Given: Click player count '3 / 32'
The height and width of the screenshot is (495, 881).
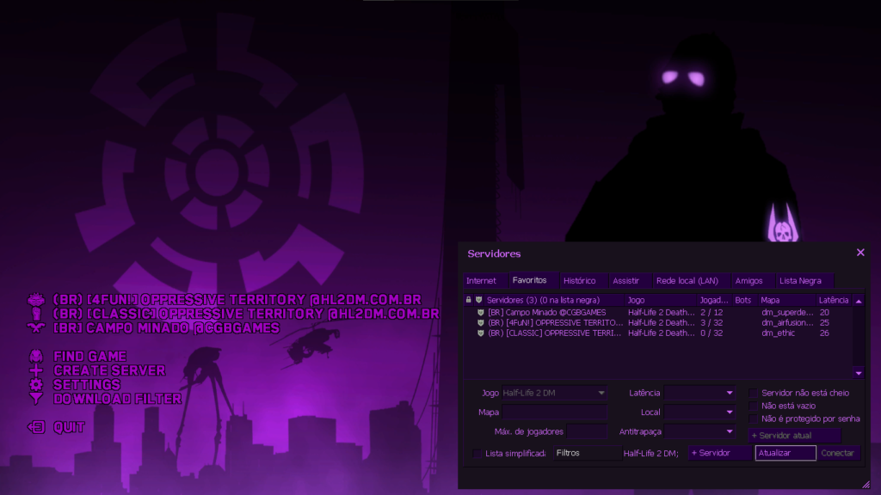Looking at the screenshot, I should click(x=712, y=323).
